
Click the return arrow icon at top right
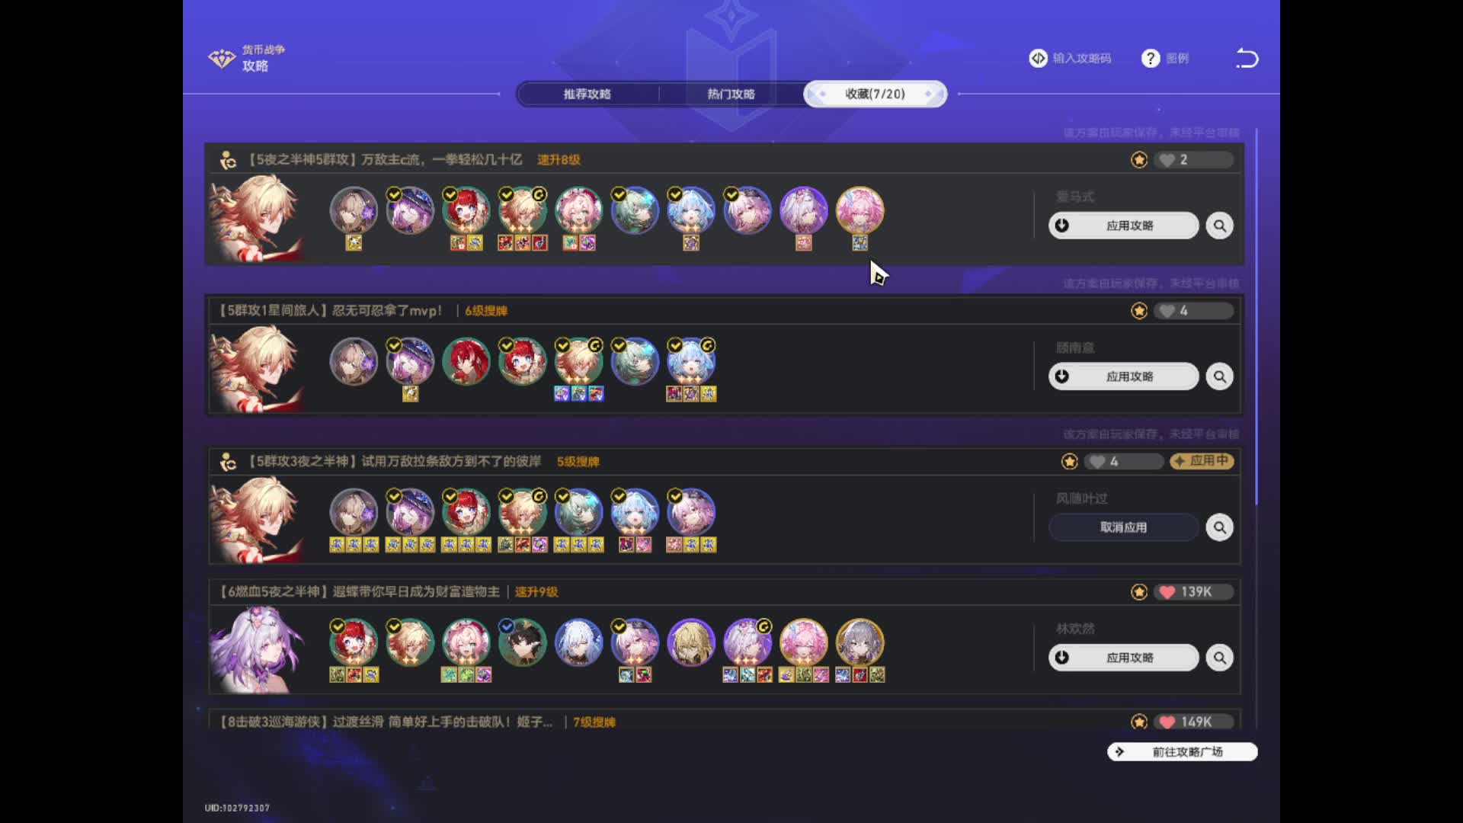[1247, 58]
